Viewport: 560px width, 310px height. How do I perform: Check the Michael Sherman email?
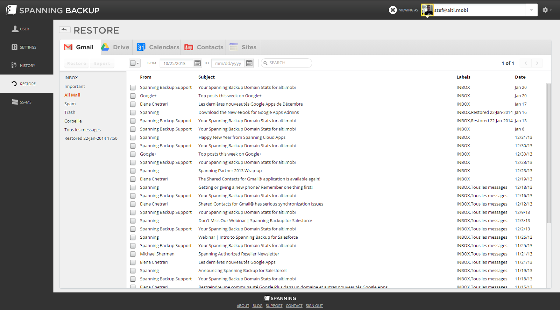click(x=133, y=254)
